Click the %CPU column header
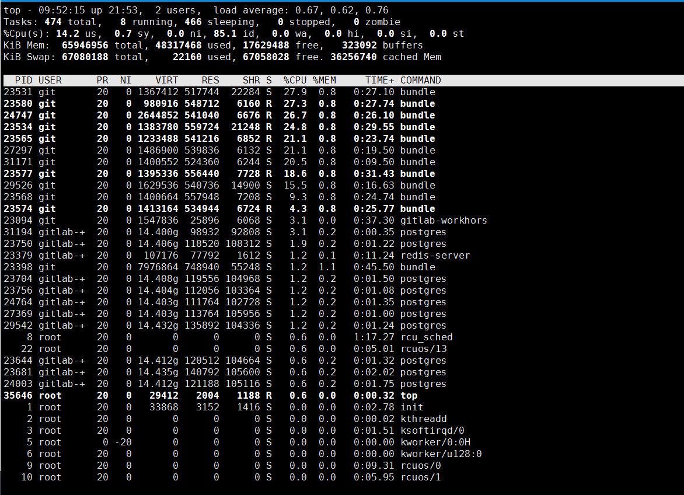Viewport: 684px width, 495px height. [295, 80]
